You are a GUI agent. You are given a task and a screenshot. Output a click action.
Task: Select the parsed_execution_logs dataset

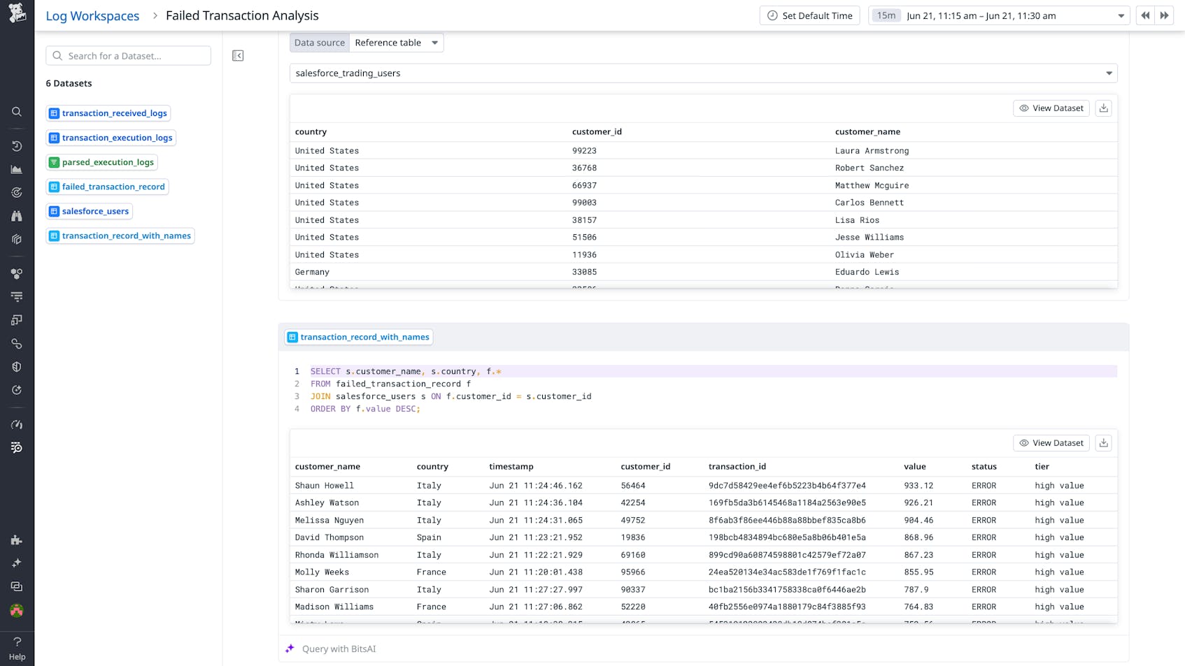coord(101,162)
